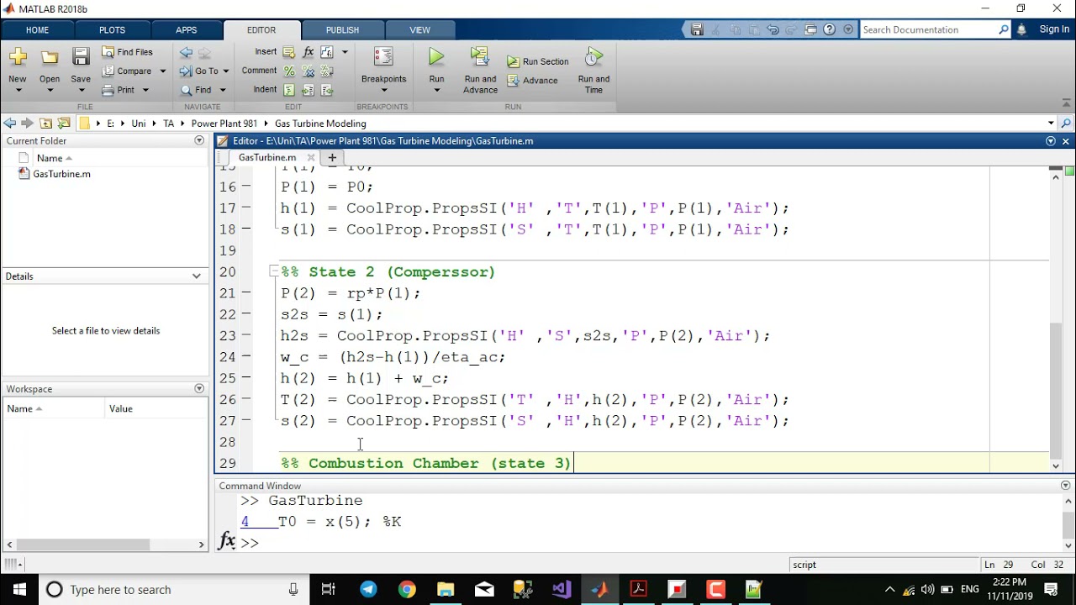Toggle breakpoint on line 23
Screen dimensions: 1076x605
[x=246, y=335]
